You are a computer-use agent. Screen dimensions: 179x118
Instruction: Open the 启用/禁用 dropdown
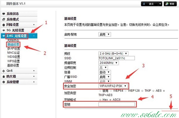click(105, 34)
